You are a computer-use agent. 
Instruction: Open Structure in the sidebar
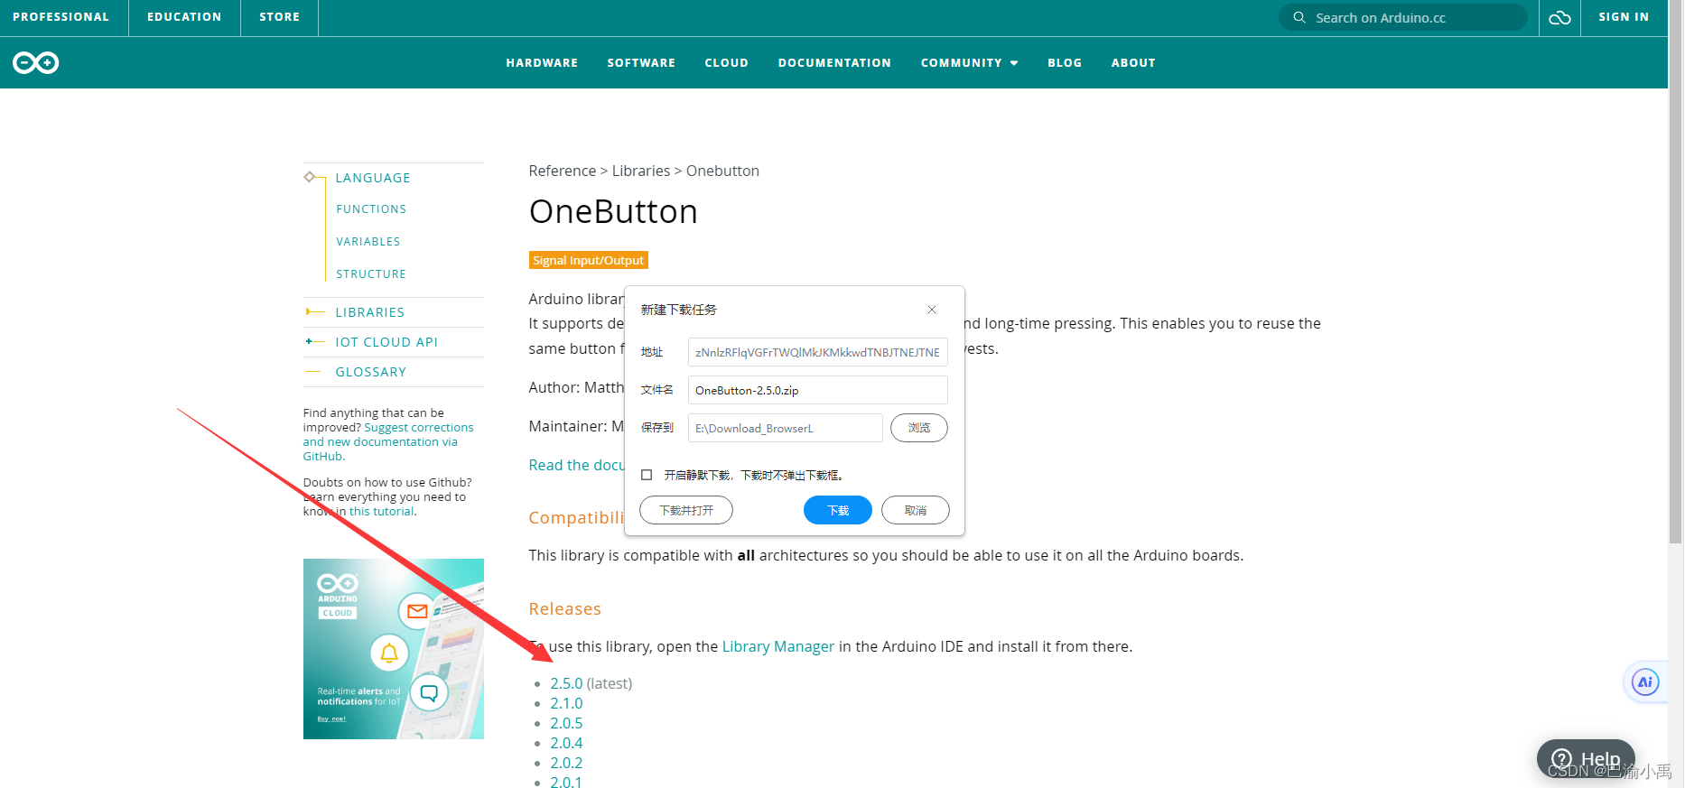(371, 274)
